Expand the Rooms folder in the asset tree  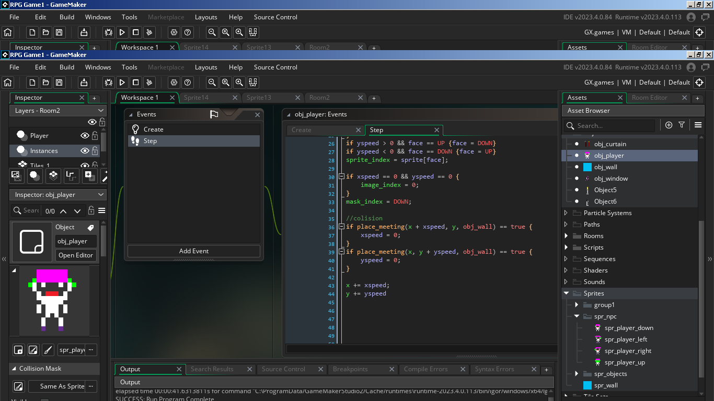point(566,236)
